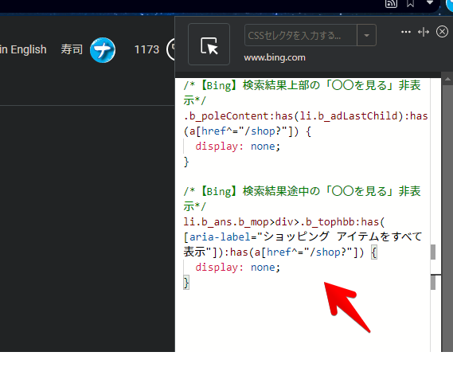Click the first "display: none;" line
Screen dimensions: 453x391
tap(238, 147)
